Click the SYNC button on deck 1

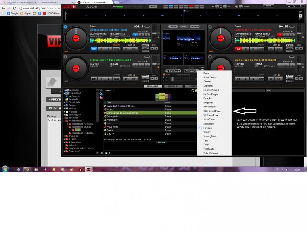click(116, 49)
